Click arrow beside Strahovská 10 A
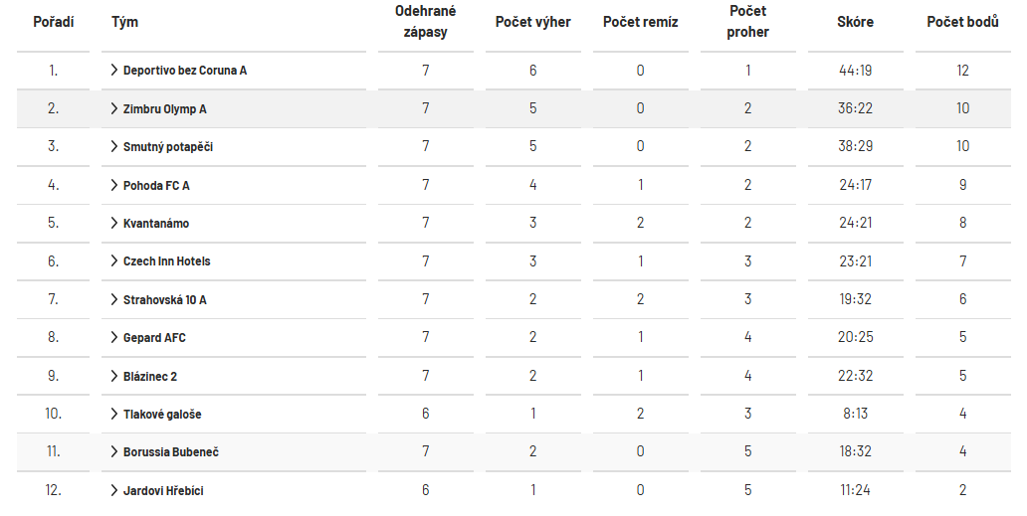 [x=114, y=299]
